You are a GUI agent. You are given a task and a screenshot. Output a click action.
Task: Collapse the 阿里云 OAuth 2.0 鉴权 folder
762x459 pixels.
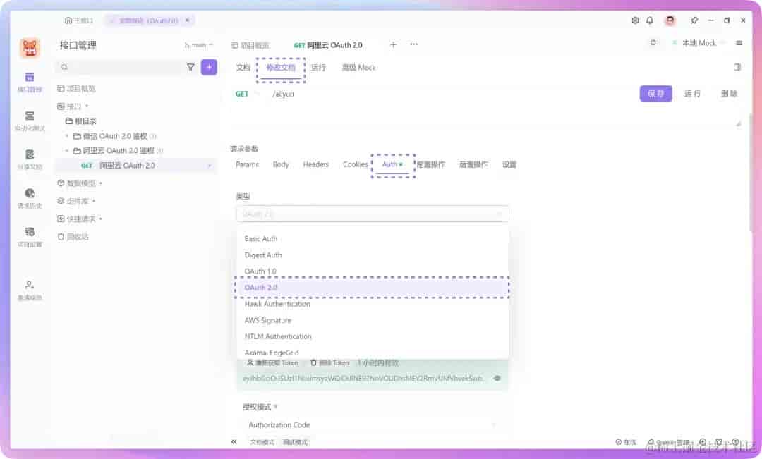pyautogui.click(x=66, y=151)
